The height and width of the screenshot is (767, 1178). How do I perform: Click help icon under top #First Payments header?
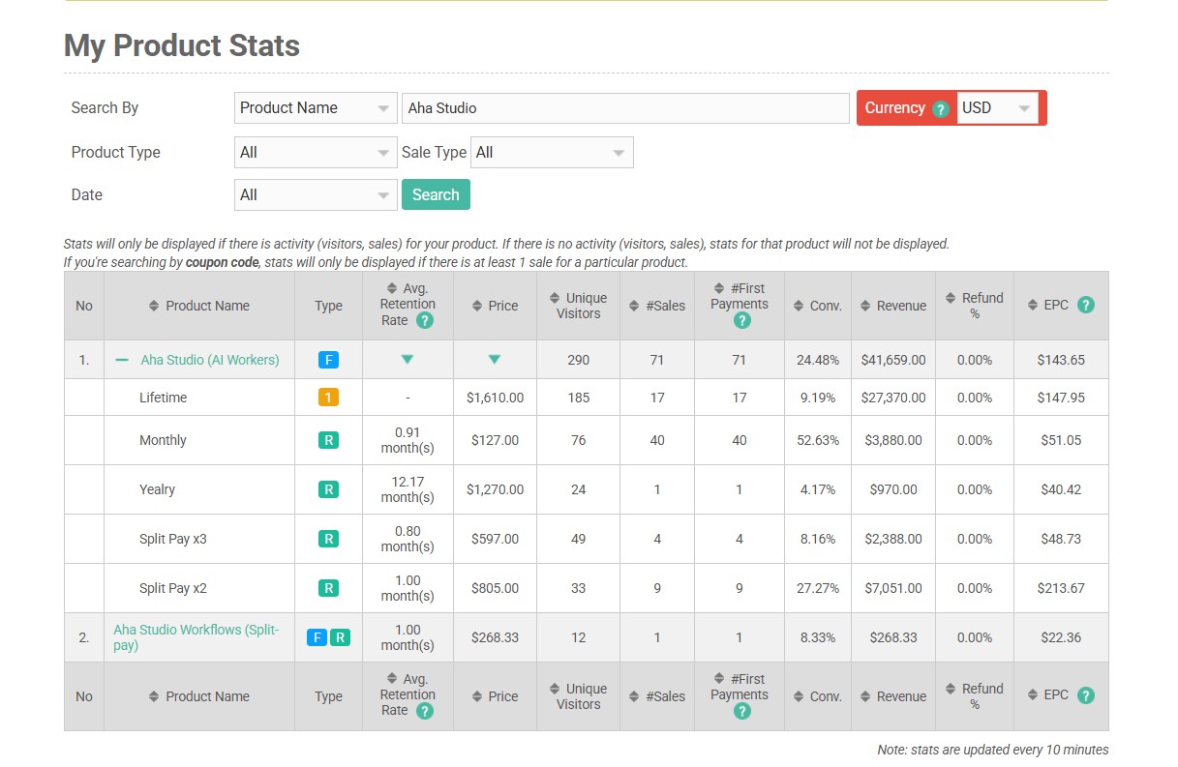[741, 320]
